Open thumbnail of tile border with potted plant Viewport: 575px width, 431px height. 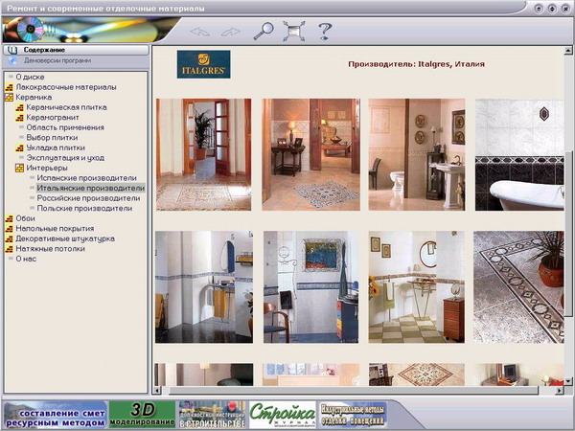coord(518,287)
